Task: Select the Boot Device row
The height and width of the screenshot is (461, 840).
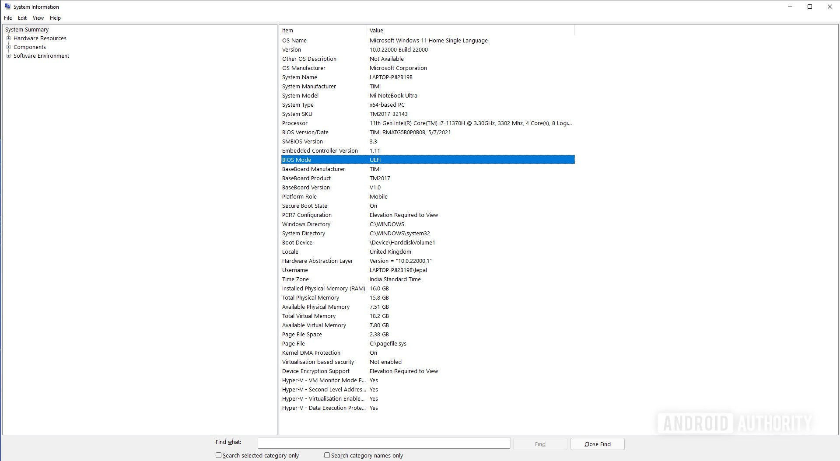Action: (x=427, y=242)
